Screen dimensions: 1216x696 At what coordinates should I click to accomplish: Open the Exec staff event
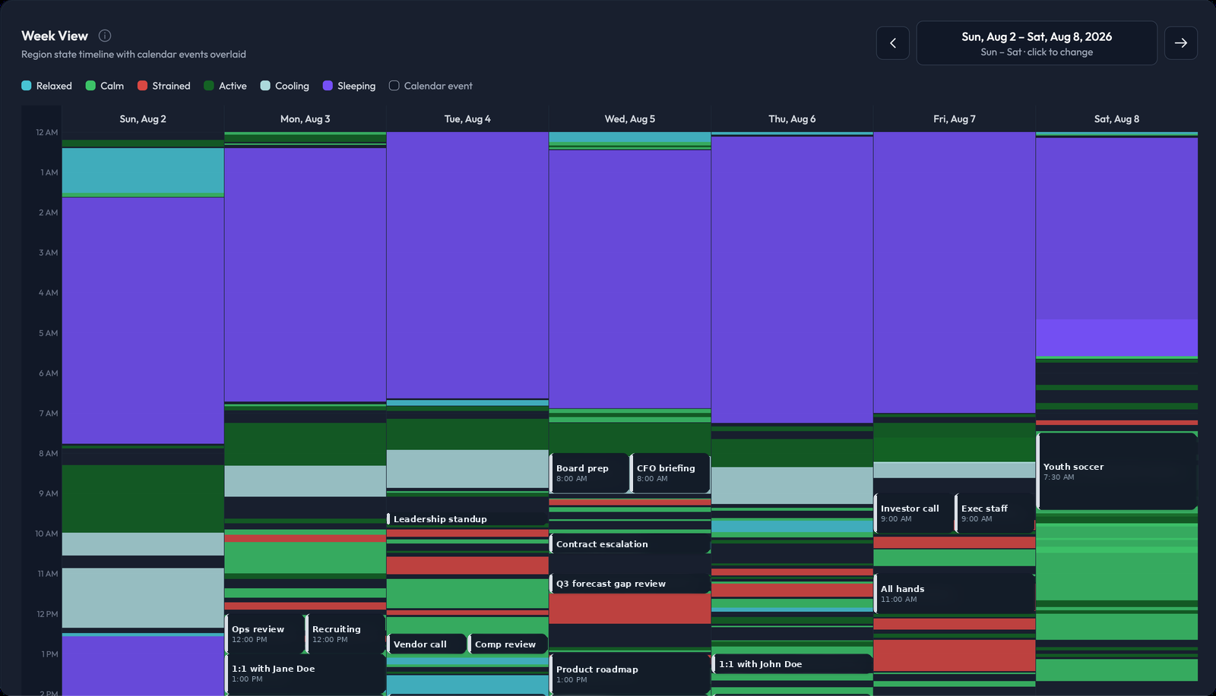point(995,513)
